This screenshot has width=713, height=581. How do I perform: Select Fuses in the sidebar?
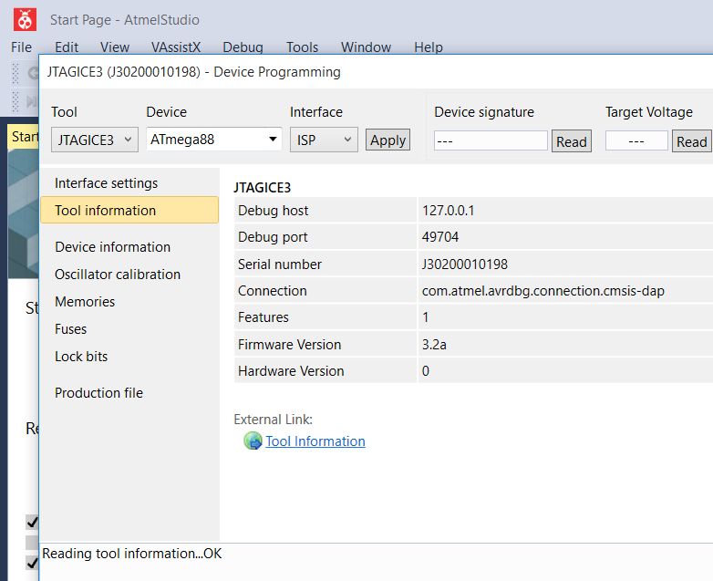click(70, 329)
